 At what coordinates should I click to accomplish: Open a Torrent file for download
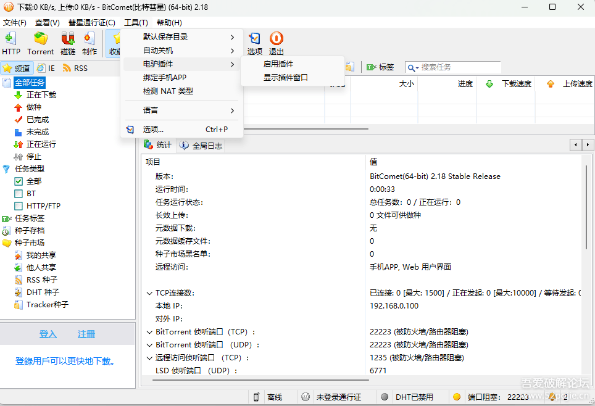pyautogui.click(x=40, y=43)
